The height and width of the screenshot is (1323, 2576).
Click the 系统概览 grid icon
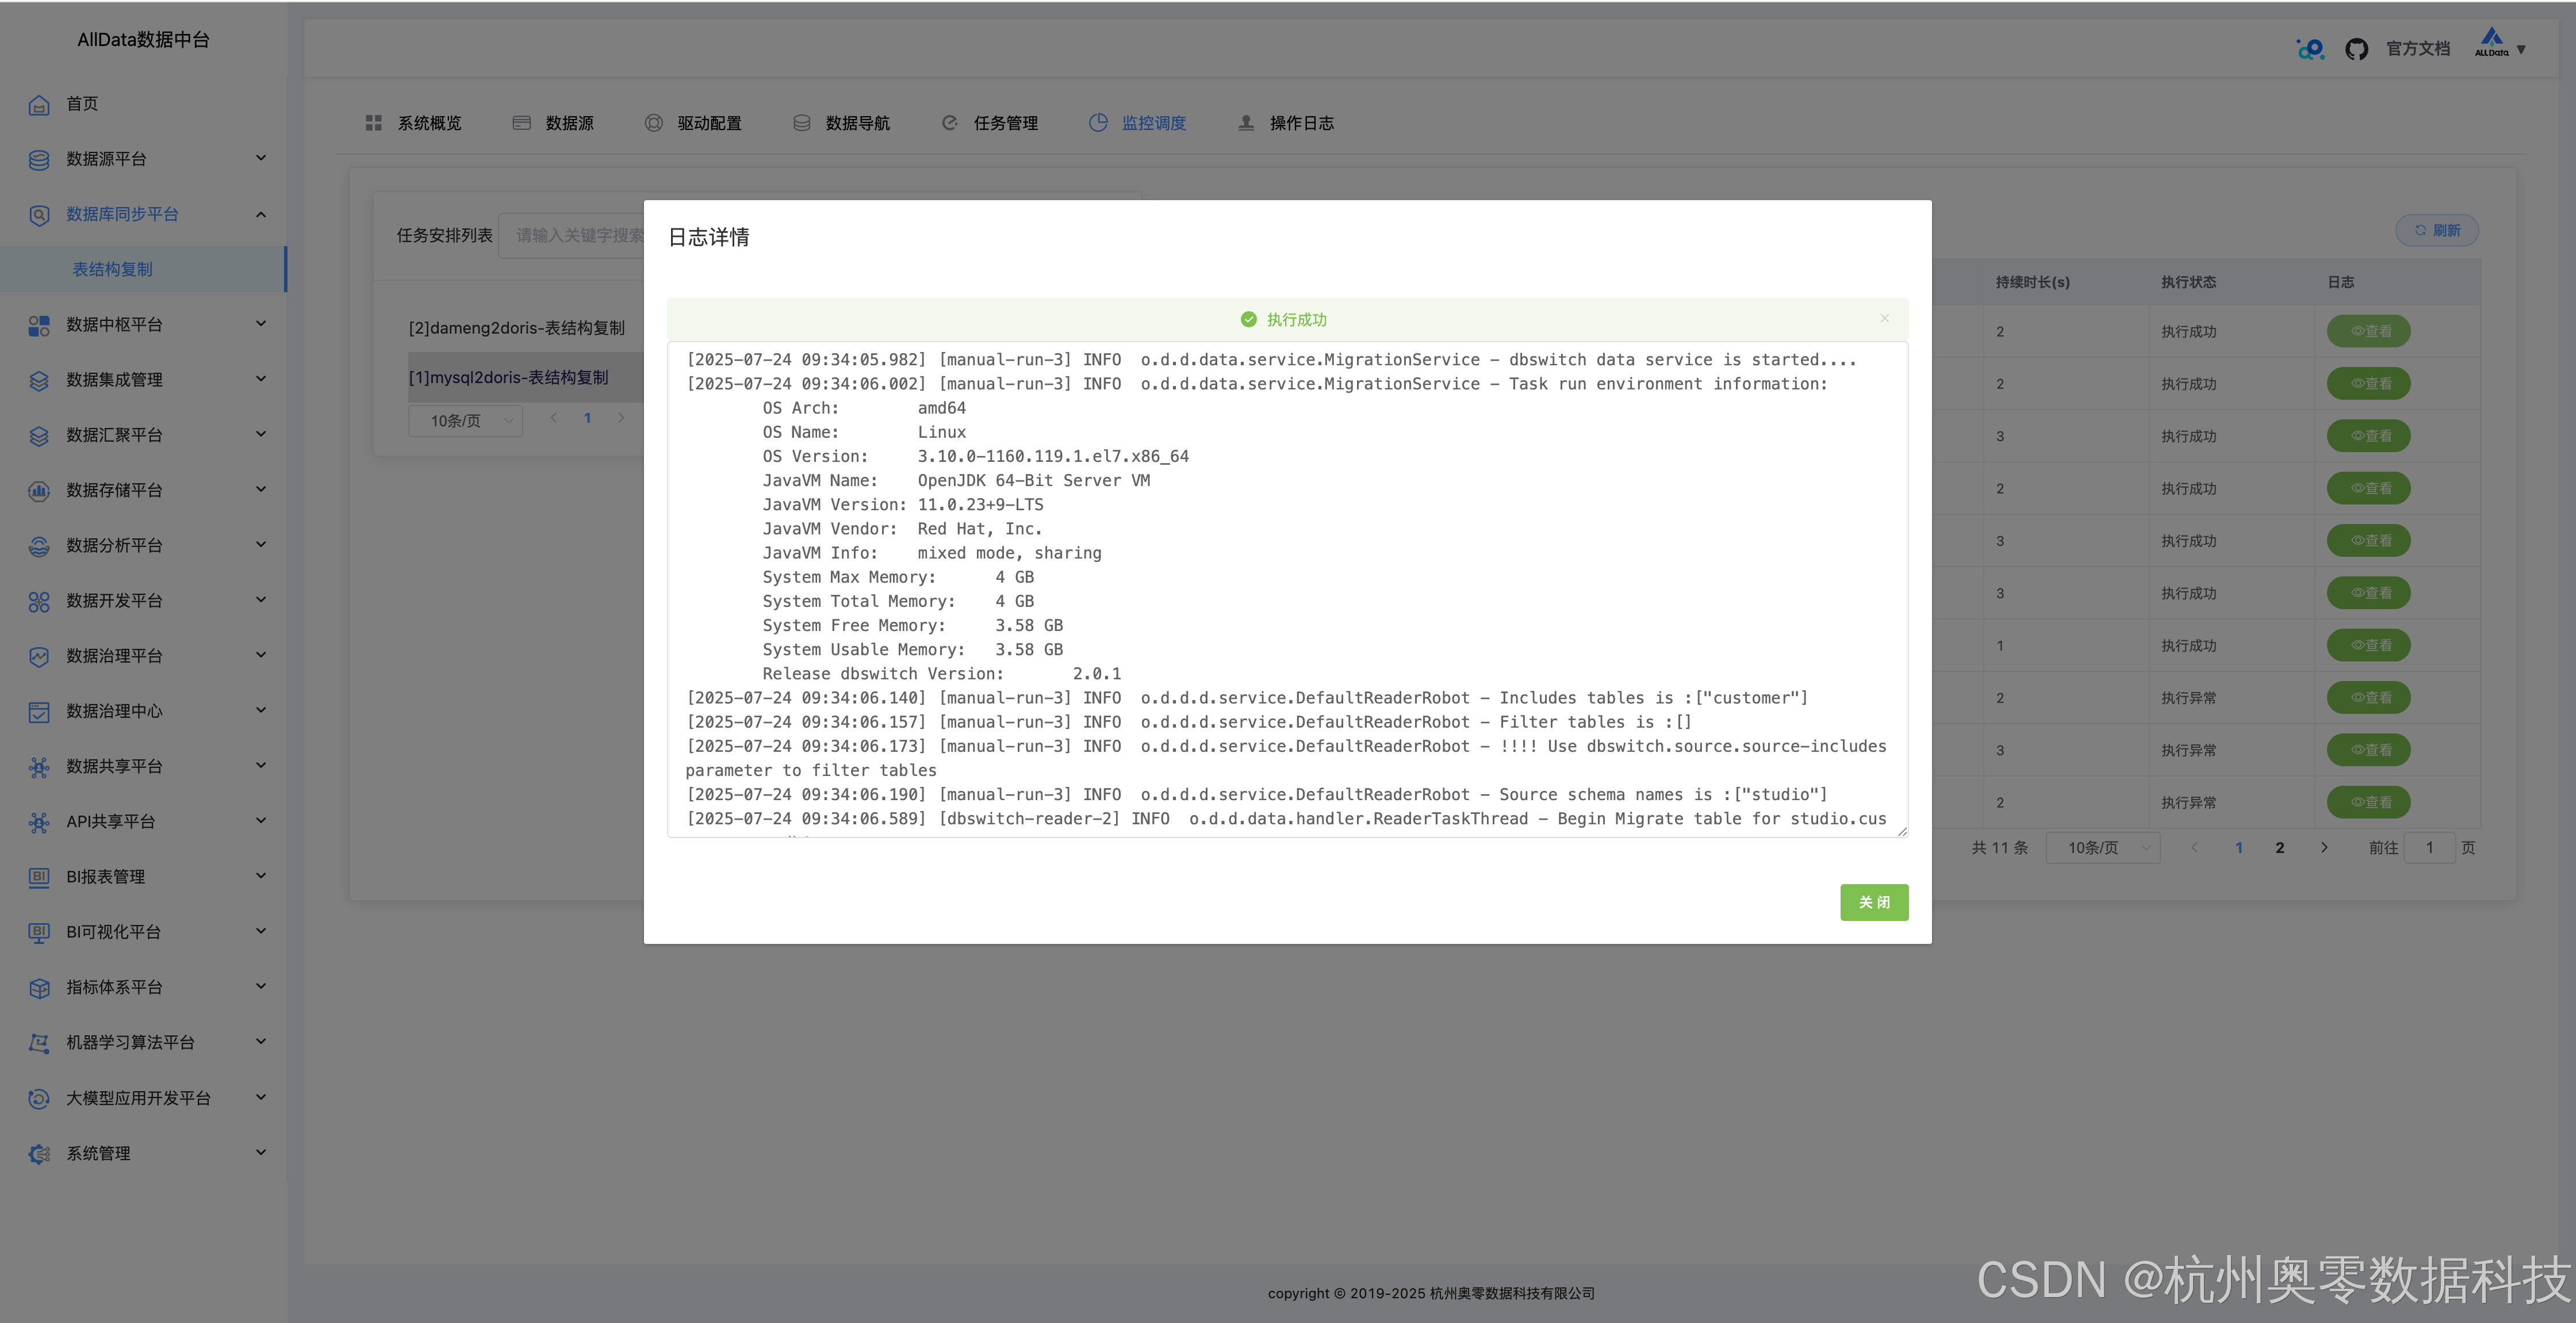[x=373, y=123]
